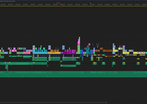Select the solid green clip near 00:01:30
Viewport: 147px width, 104px height.
point(10,53)
